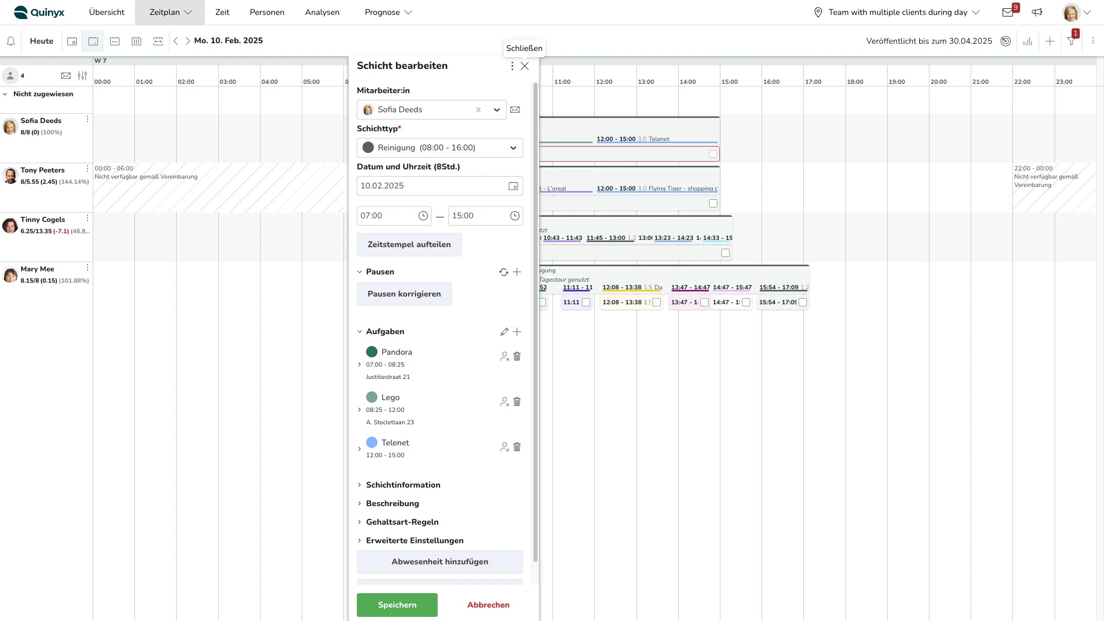Click the megaphone announcements icon

tap(1037, 12)
